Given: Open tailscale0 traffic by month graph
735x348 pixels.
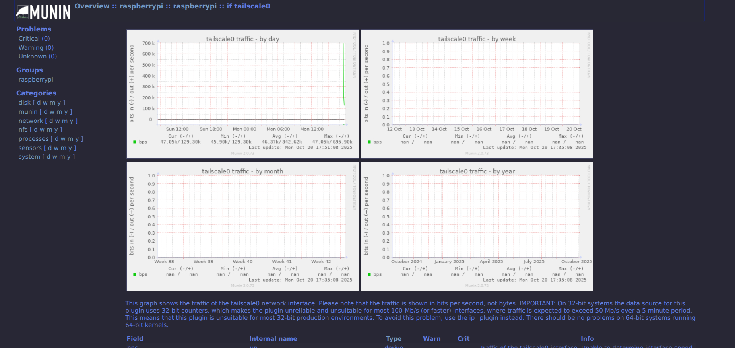Looking at the screenshot, I should coord(242,226).
